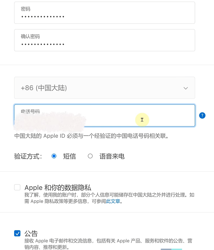Open the +86 (中国大陆) country code dropdown
The height and width of the screenshot is (250, 214).
coord(105,88)
